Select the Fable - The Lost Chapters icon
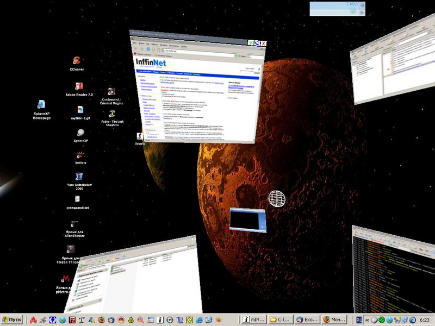The width and height of the screenshot is (435, 326). [111, 114]
